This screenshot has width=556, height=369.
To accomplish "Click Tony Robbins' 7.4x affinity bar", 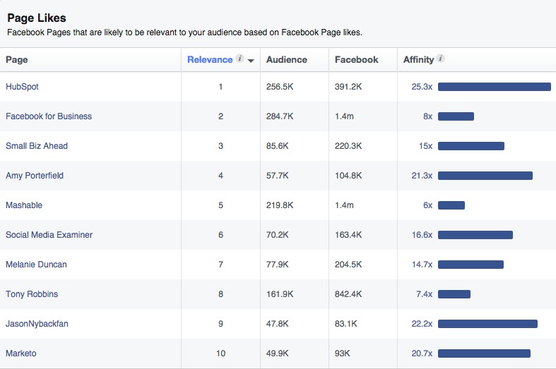I will pos(454,294).
